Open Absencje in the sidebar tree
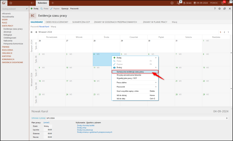Viewport: 233px width, 141px height. pos(8,32)
